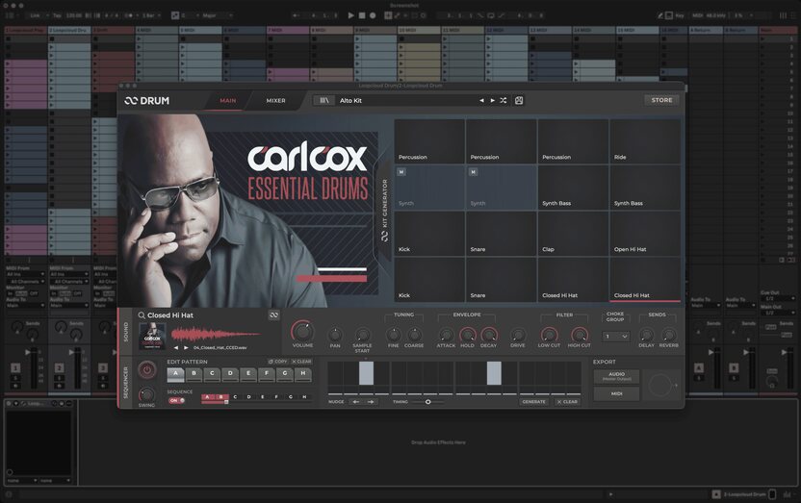The image size is (801, 503).
Task: Copy the current pattern
Action: [x=278, y=362]
